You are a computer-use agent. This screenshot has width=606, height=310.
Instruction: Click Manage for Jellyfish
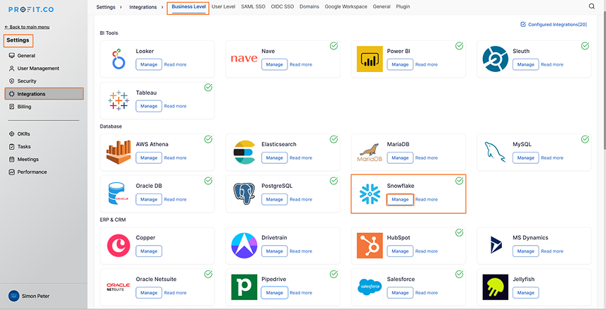click(525, 292)
